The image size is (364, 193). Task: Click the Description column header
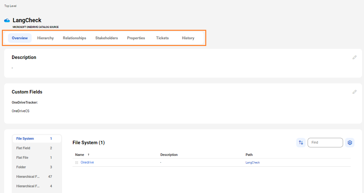pos(169,155)
